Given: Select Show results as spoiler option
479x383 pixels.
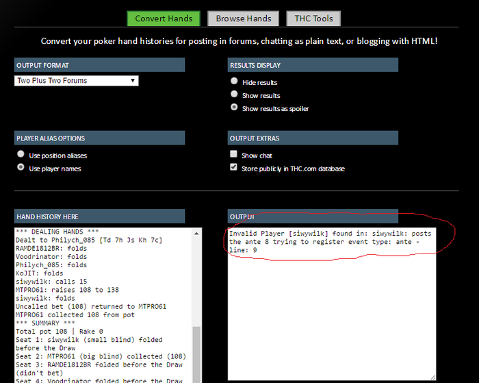Looking at the screenshot, I should [x=234, y=107].
